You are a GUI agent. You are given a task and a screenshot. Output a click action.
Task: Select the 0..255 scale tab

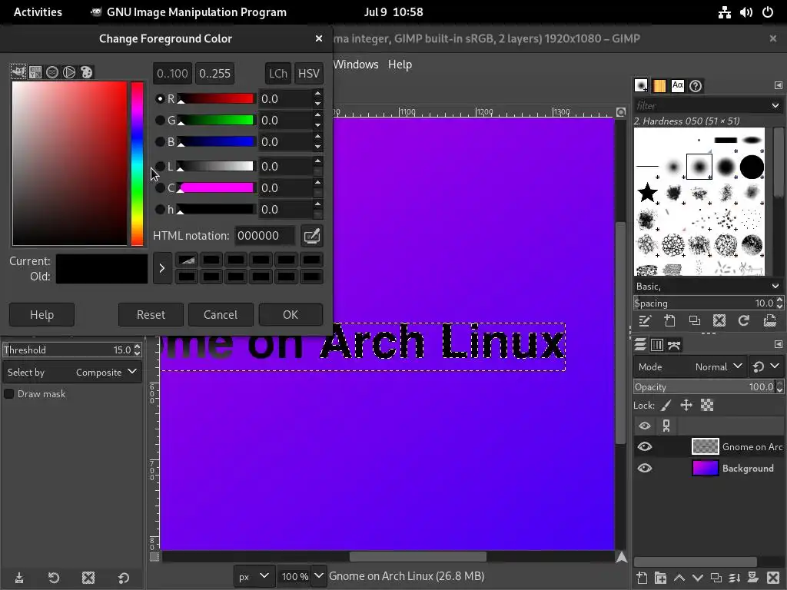(x=215, y=73)
